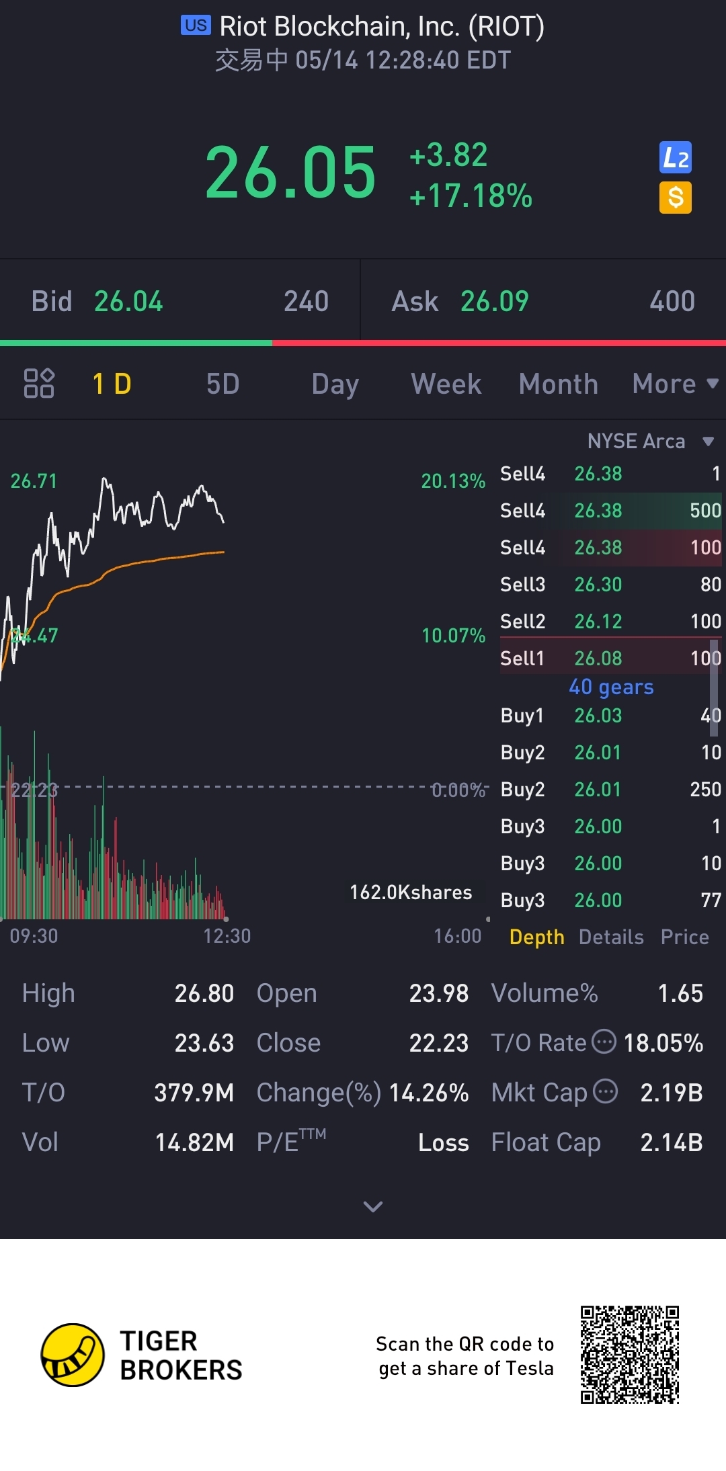Tap the Bid 26.04 quote
726x1471 pixels.
click(180, 301)
